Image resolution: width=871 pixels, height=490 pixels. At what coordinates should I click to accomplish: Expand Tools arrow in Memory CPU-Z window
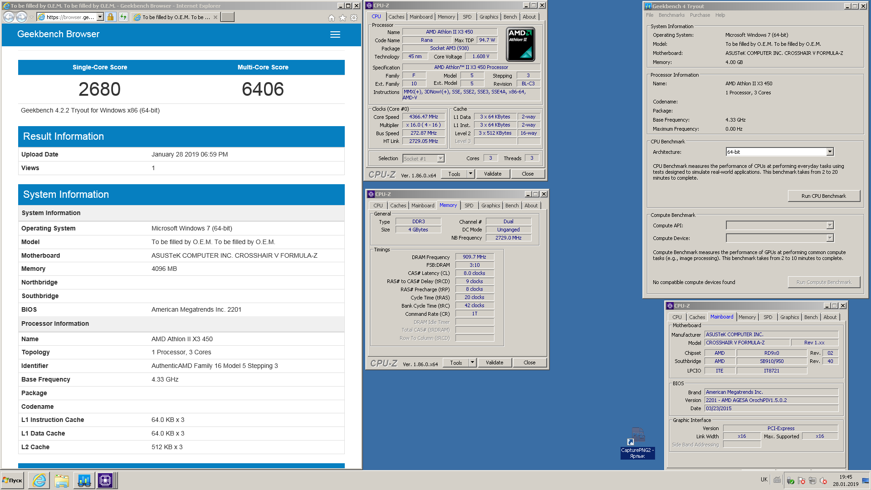click(472, 363)
